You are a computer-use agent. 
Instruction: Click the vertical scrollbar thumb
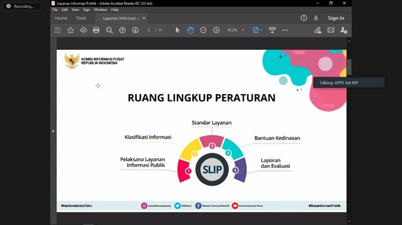(x=349, y=67)
